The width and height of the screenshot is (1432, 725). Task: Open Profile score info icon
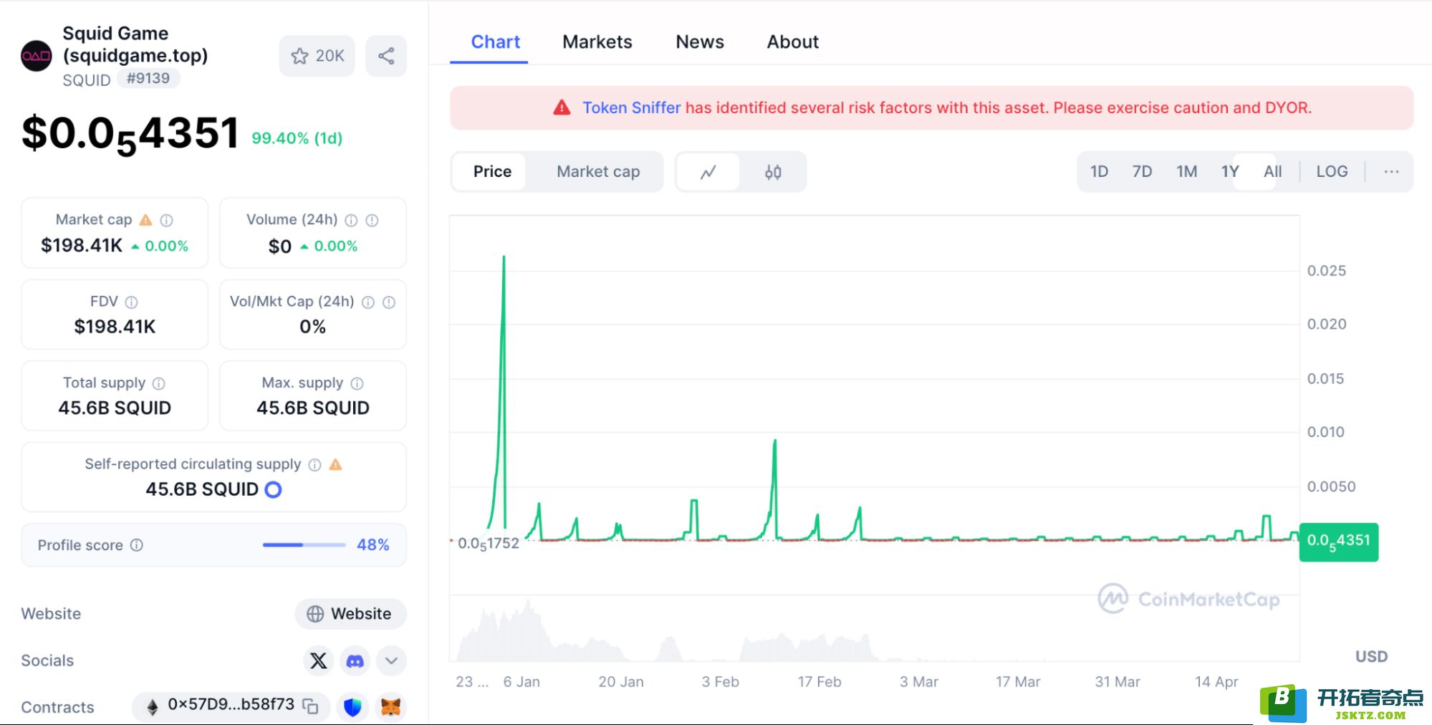pos(136,545)
